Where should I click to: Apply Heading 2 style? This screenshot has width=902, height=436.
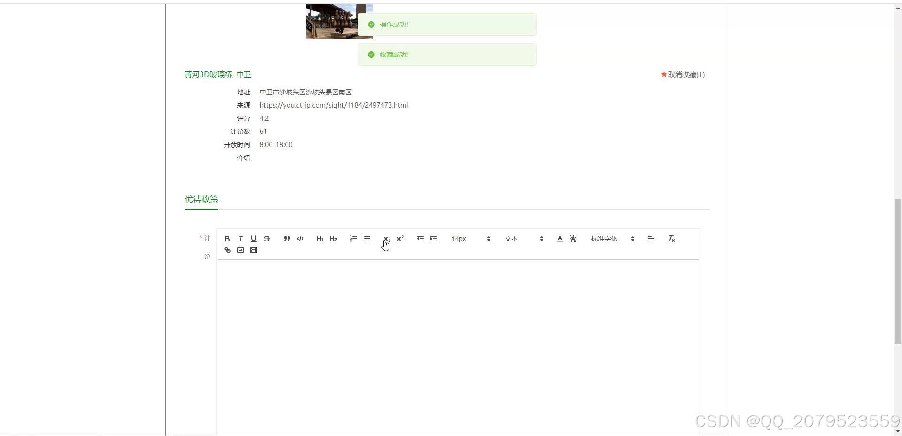point(334,239)
